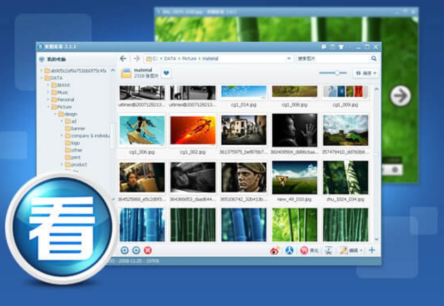The image size is (444, 306).
Task: Click DATA in the address breadcrumb
Action: pos(170,59)
